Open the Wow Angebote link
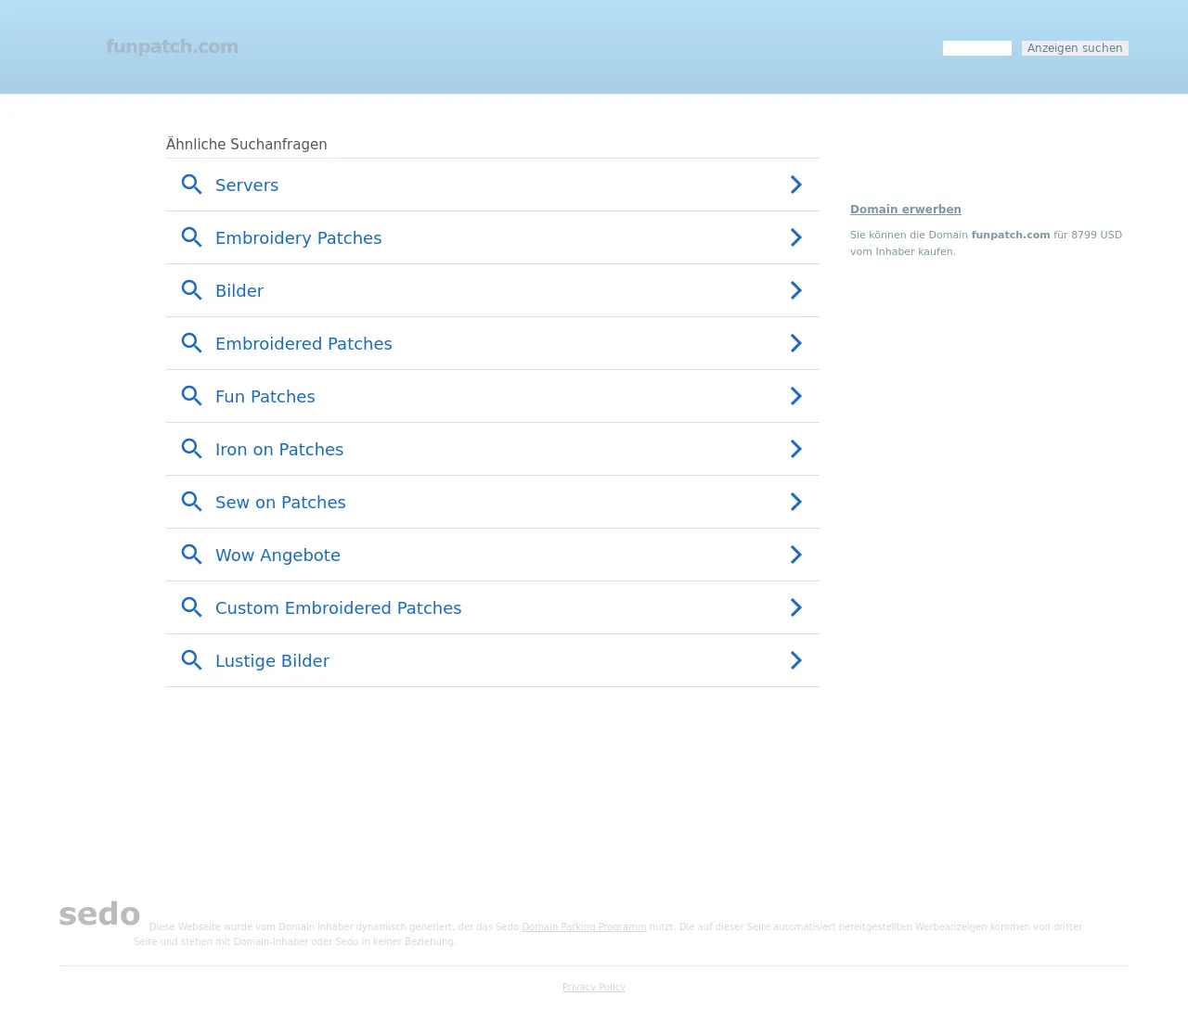The height and width of the screenshot is (1009, 1188). tap(278, 556)
